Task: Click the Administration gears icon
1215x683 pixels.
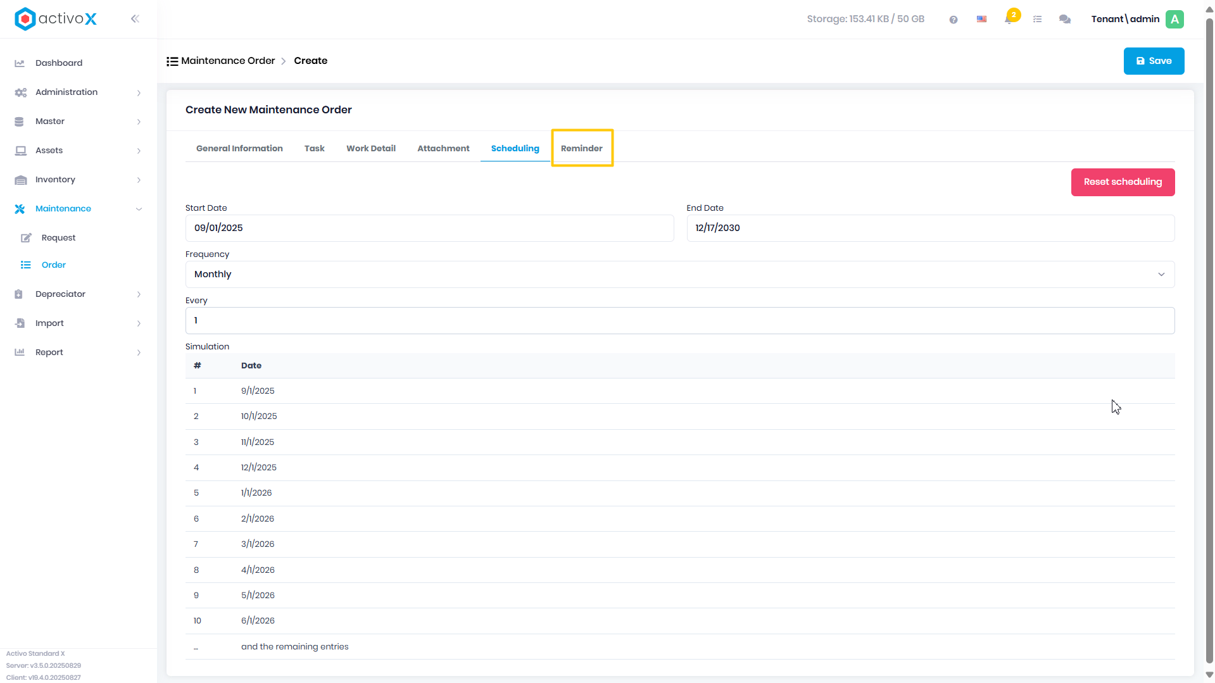Action: [x=20, y=92]
